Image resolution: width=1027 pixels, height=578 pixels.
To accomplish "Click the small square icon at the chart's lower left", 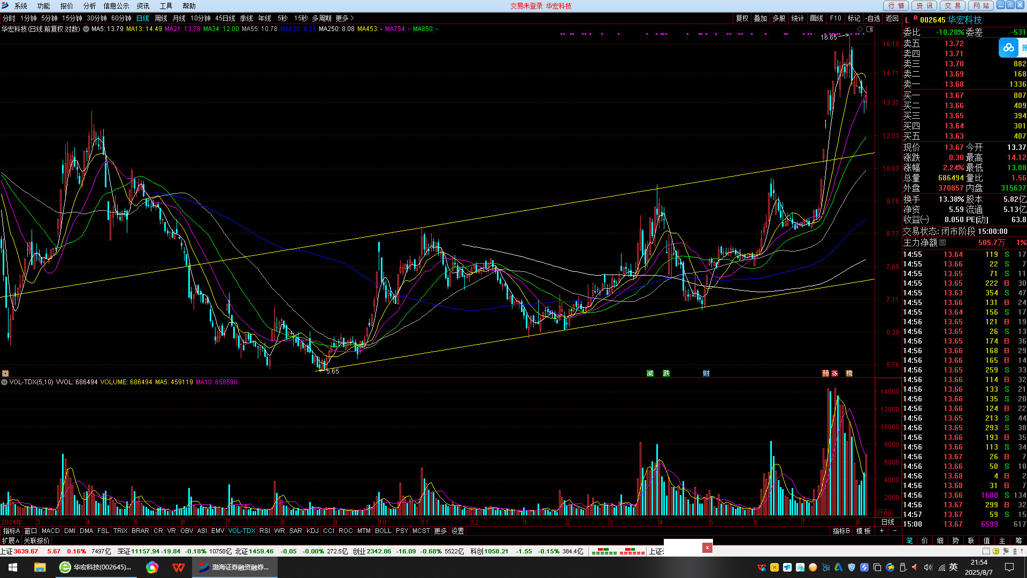I will (x=5, y=374).
